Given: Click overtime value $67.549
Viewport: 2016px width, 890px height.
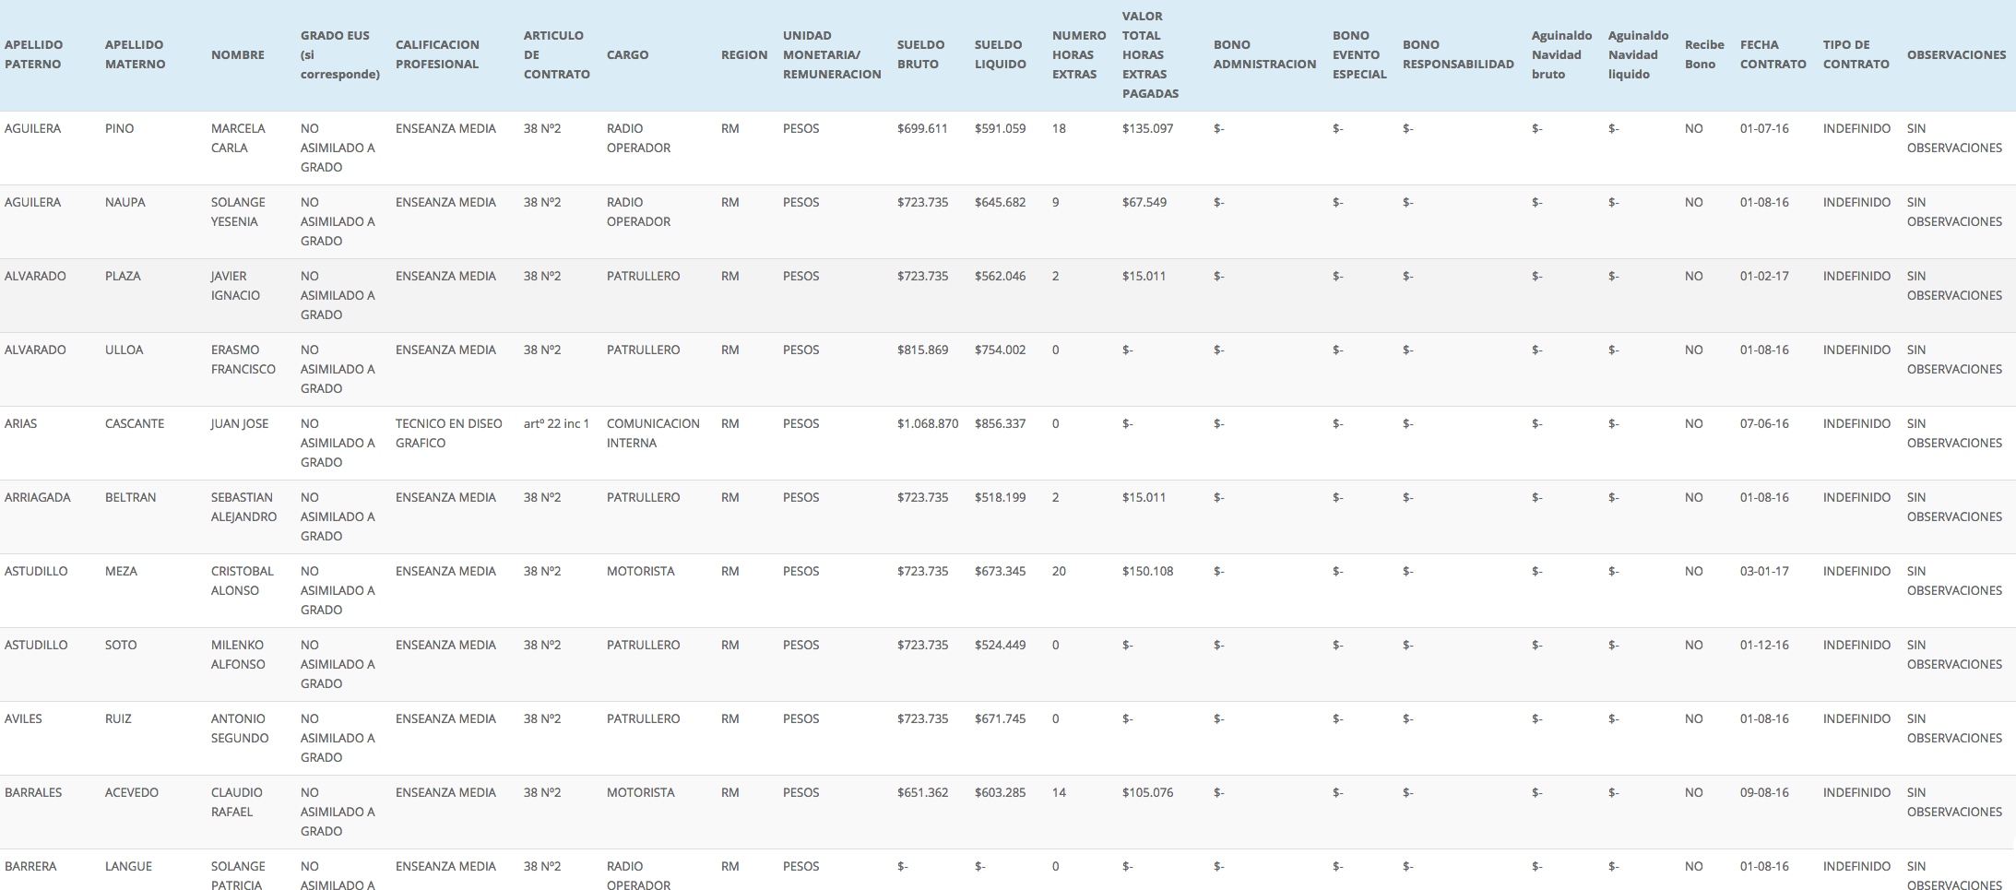Looking at the screenshot, I should click(1144, 203).
